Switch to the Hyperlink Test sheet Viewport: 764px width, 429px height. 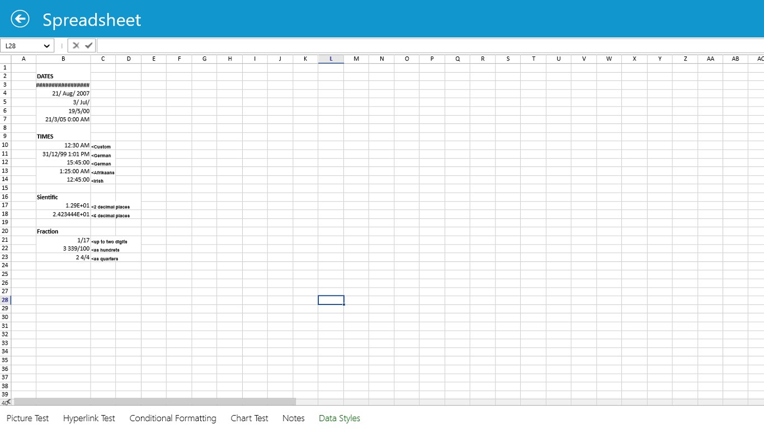pos(89,418)
